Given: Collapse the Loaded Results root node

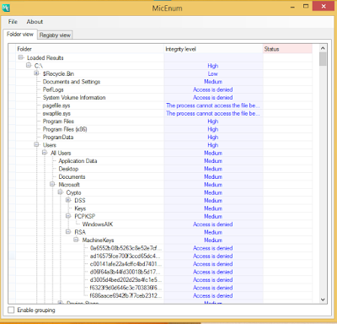Looking at the screenshot, I should (x=20, y=57).
